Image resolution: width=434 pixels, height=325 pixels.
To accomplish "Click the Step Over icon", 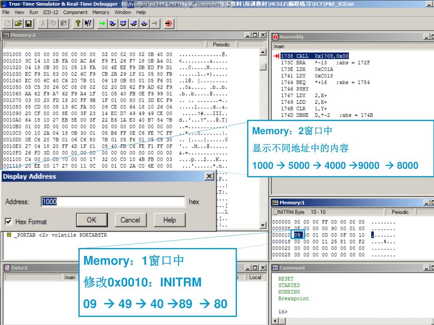I will coord(123,24).
